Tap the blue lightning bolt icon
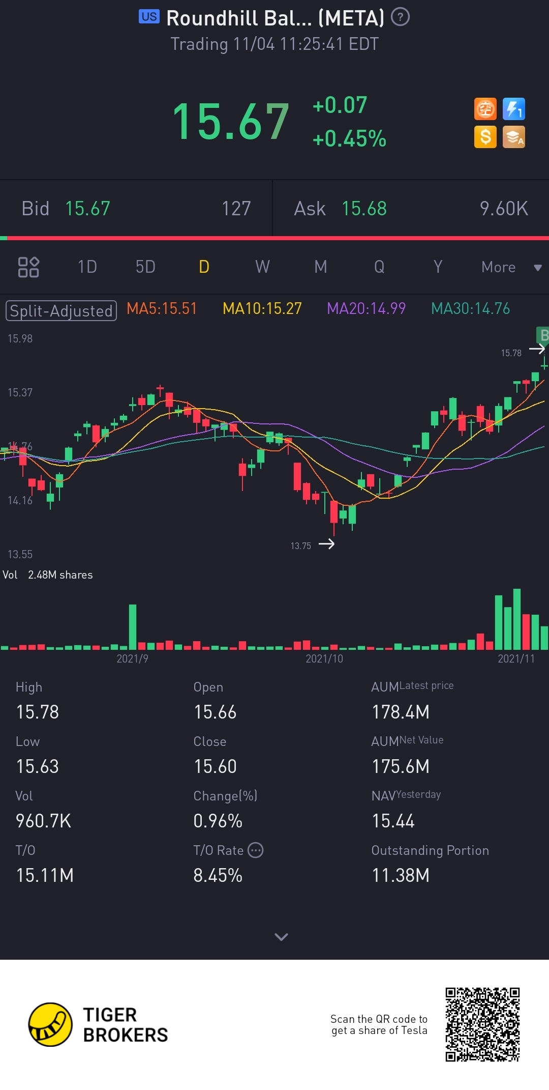 [514, 109]
